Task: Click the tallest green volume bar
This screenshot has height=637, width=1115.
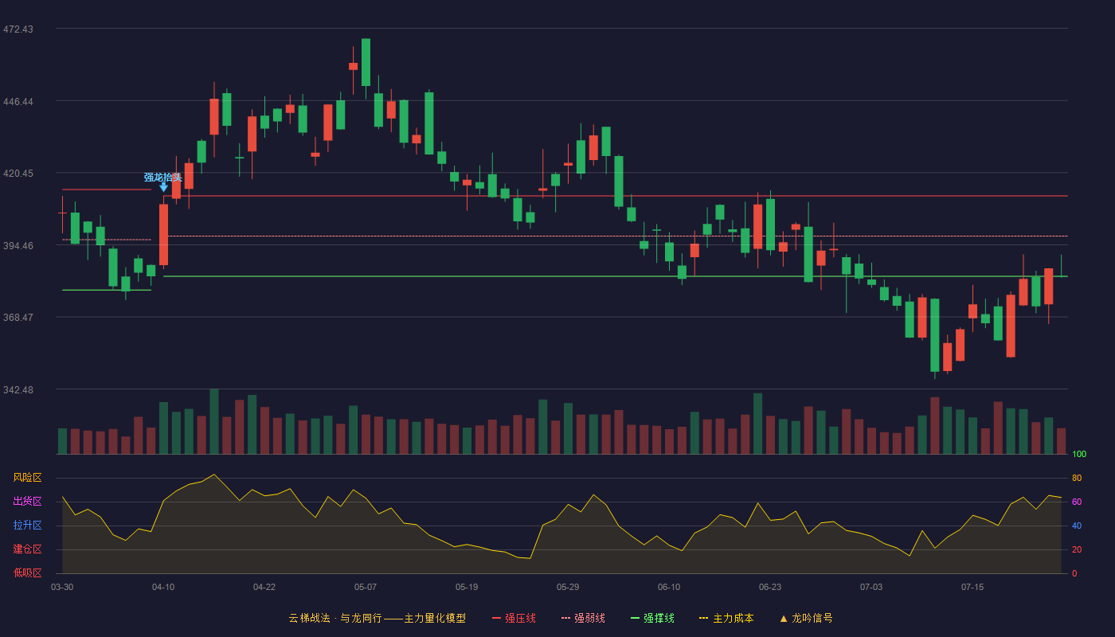Action: (214, 421)
